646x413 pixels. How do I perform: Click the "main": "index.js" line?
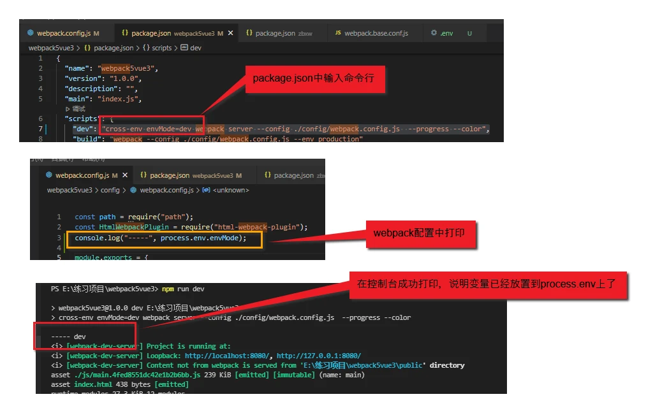(103, 99)
